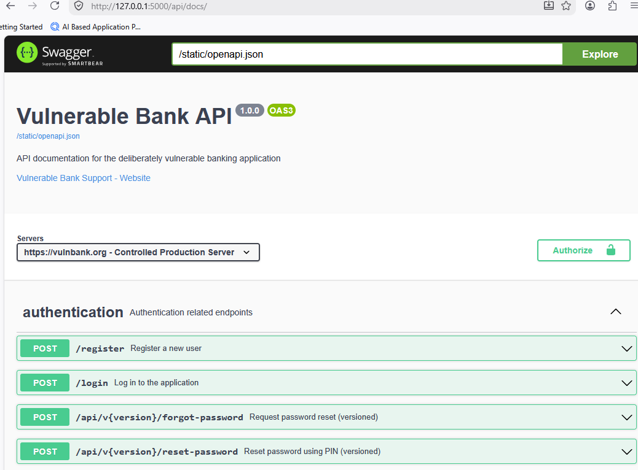
Task: Click the browser address bar URL
Action: coord(149,7)
